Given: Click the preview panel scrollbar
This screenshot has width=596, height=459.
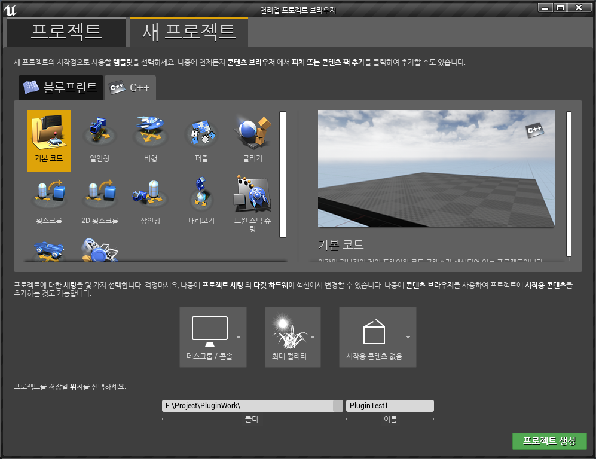Looking at the screenshot, I should pyautogui.click(x=569, y=184).
